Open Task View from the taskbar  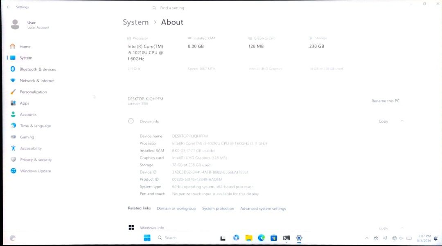tap(223, 238)
